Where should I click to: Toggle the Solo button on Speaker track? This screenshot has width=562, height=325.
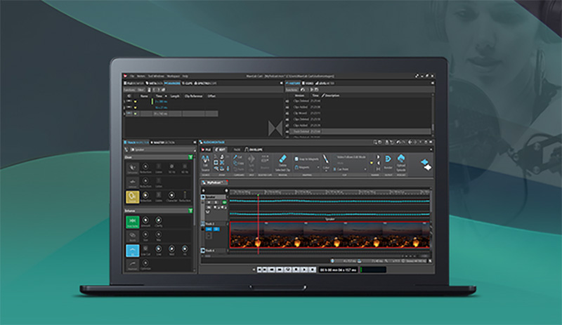click(216, 202)
